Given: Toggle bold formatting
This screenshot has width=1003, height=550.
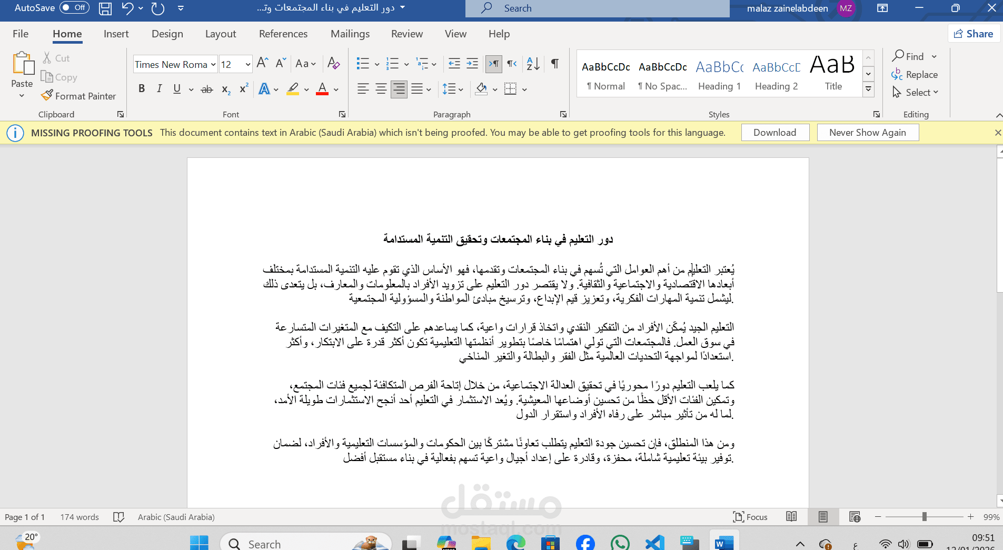Looking at the screenshot, I should coord(142,89).
